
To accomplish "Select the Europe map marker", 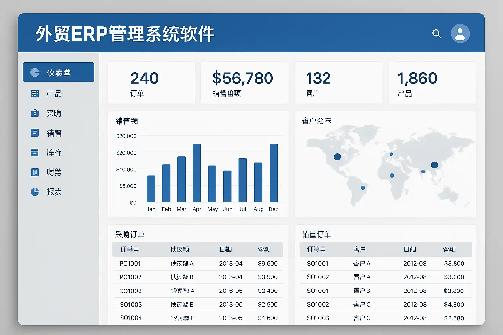I will [391, 154].
